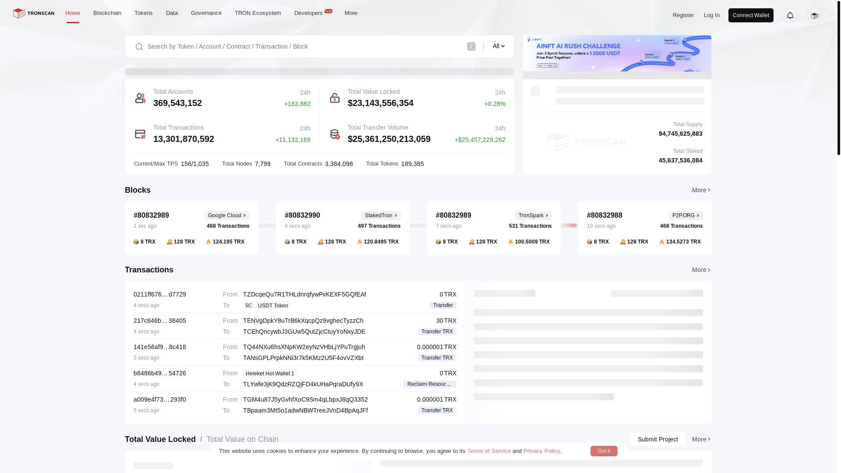
Task: Expand P2P.ORG producer chevron
Action: tap(698, 215)
